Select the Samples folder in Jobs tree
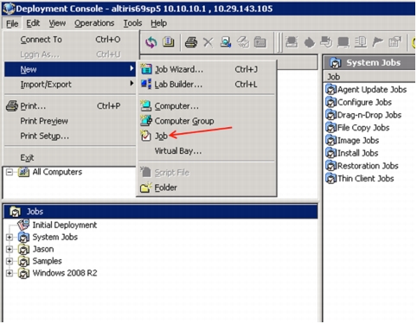417x324 pixels. pos(47,261)
